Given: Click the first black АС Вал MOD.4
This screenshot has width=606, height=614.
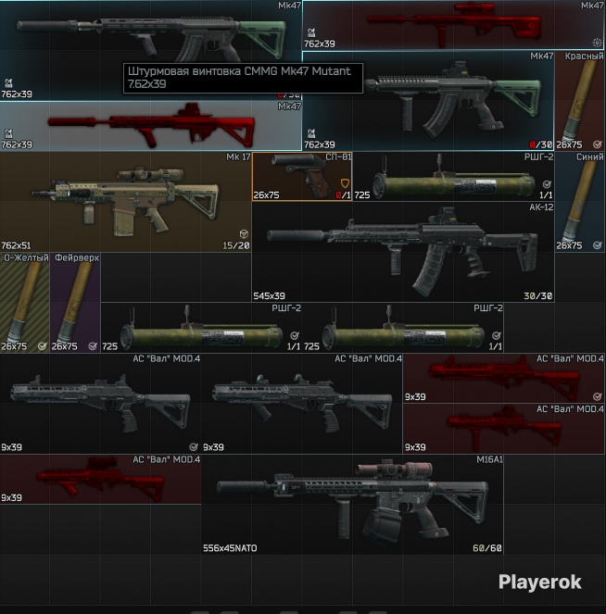Looking at the screenshot, I should (101, 404).
